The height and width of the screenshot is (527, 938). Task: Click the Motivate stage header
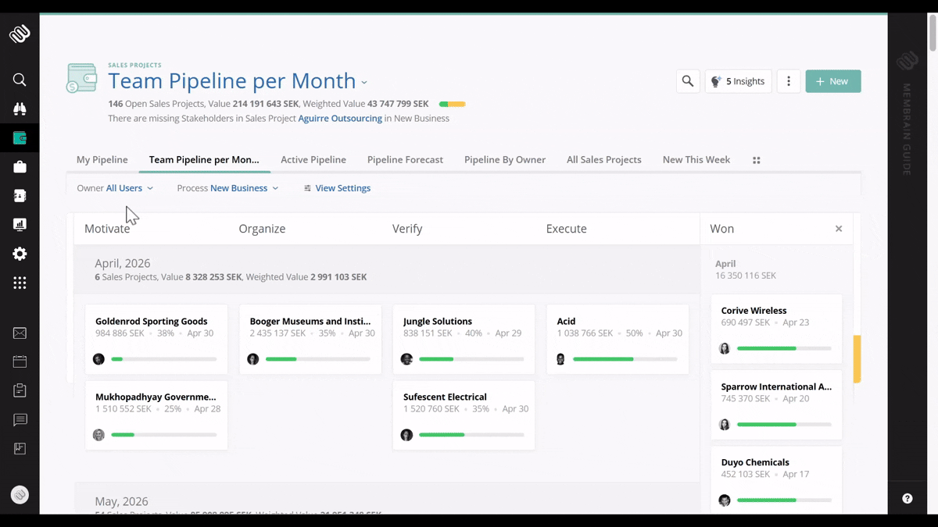[x=107, y=229]
